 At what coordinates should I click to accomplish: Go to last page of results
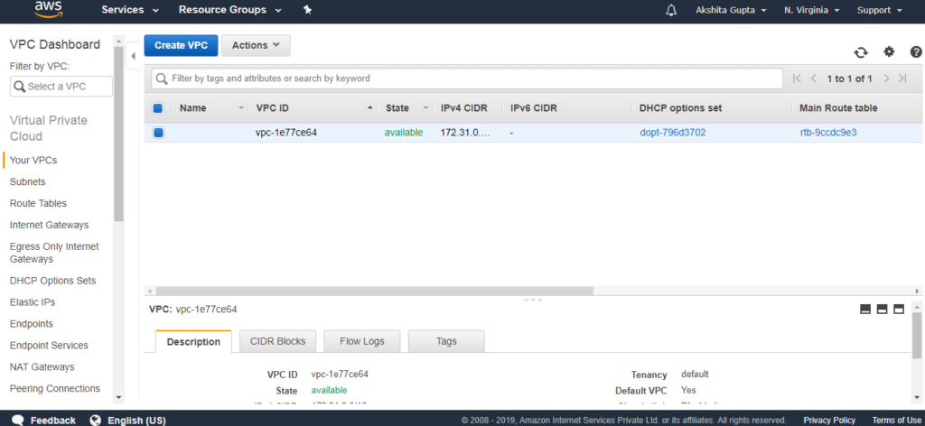point(902,79)
